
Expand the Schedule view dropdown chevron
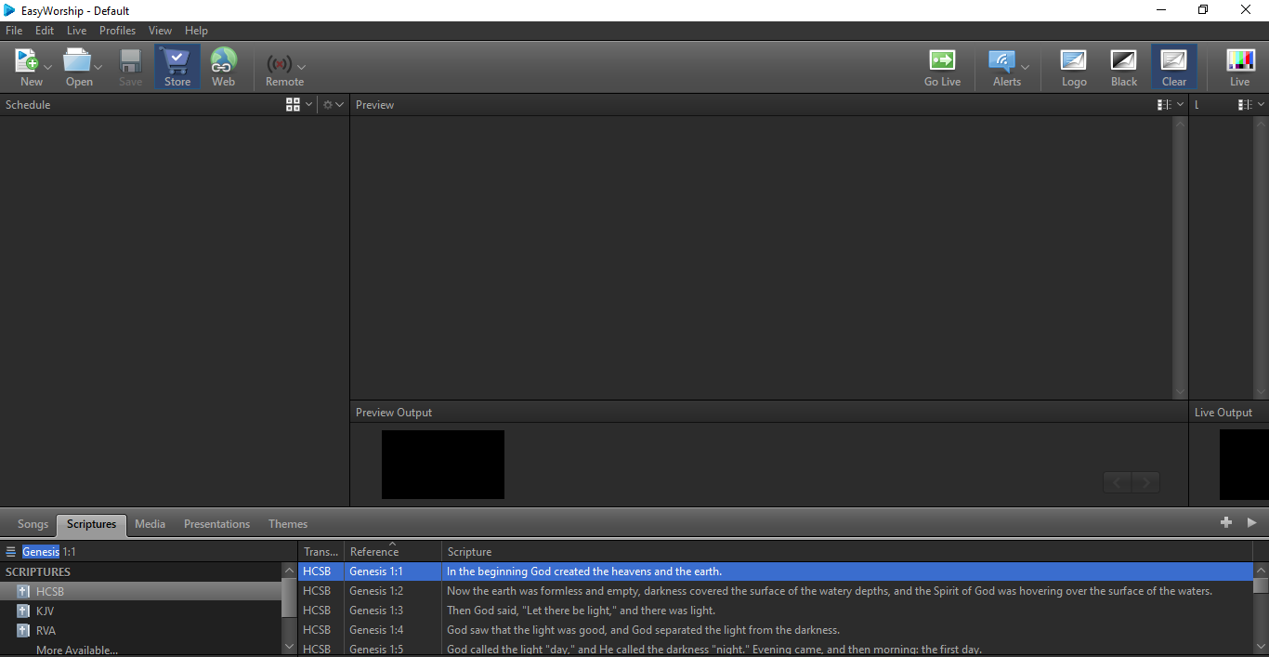tap(309, 105)
